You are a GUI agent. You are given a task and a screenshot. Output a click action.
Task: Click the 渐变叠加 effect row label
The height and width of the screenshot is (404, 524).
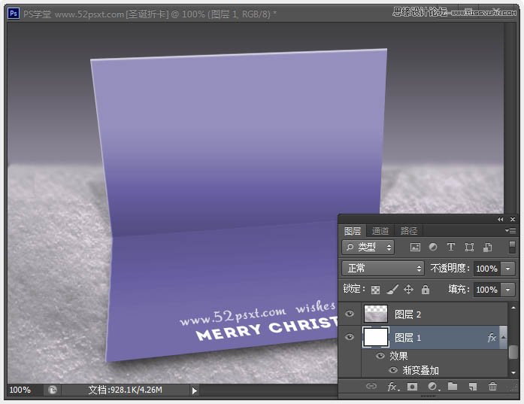coord(420,370)
